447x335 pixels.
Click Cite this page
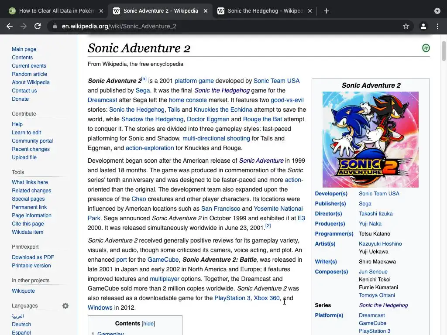(28, 223)
